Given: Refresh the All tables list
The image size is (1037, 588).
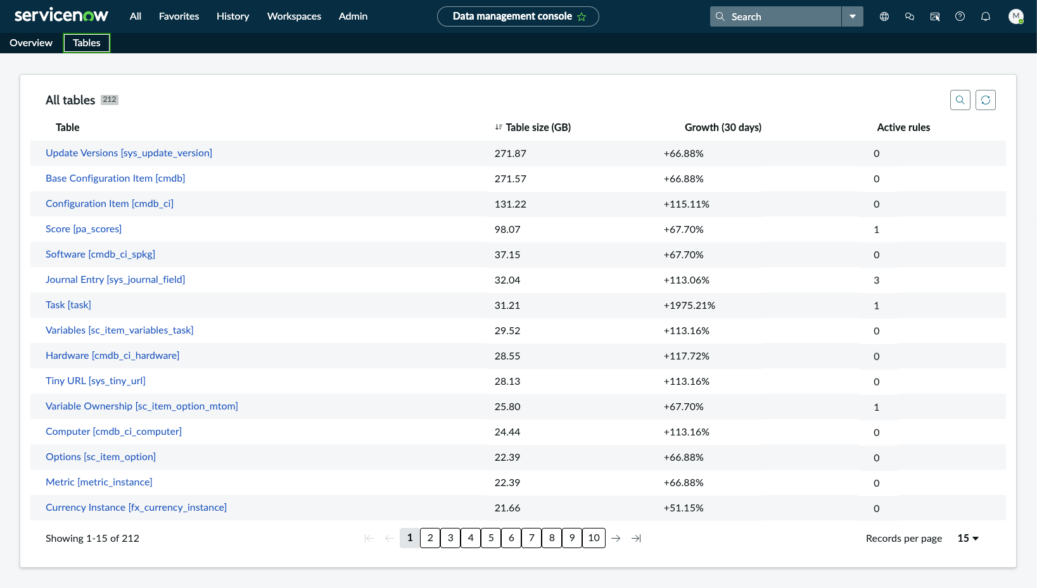Looking at the screenshot, I should point(986,100).
